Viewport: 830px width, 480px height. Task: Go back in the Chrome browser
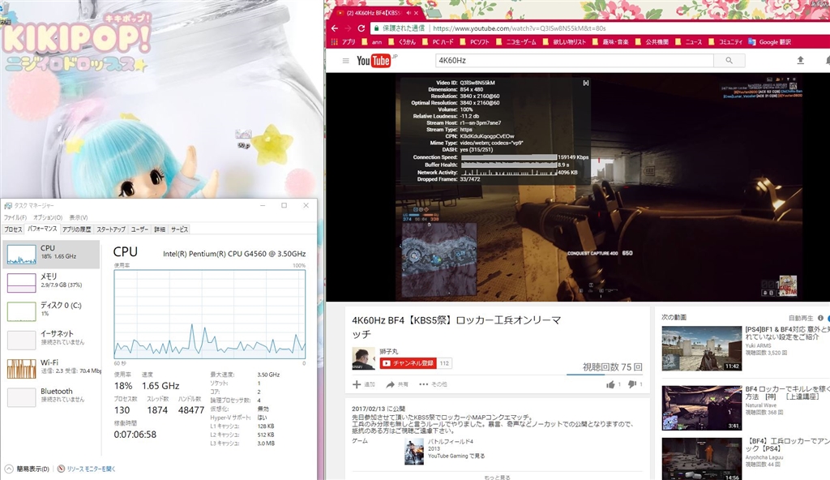(335, 28)
